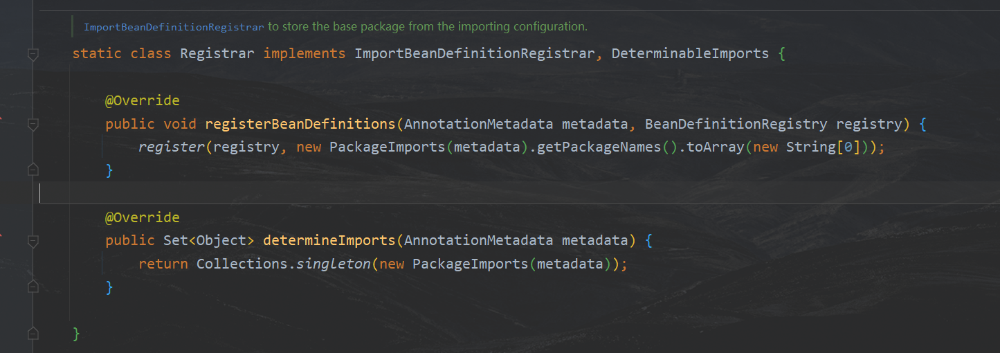The width and height of the screenshot is (1000, 353).
Task: Collapse determineImports method using gutter fold arrow
Action: coord(33,240)
